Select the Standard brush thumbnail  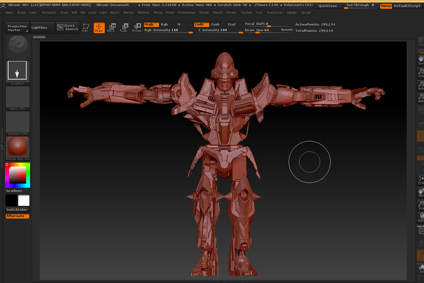(x=18, y=46)
